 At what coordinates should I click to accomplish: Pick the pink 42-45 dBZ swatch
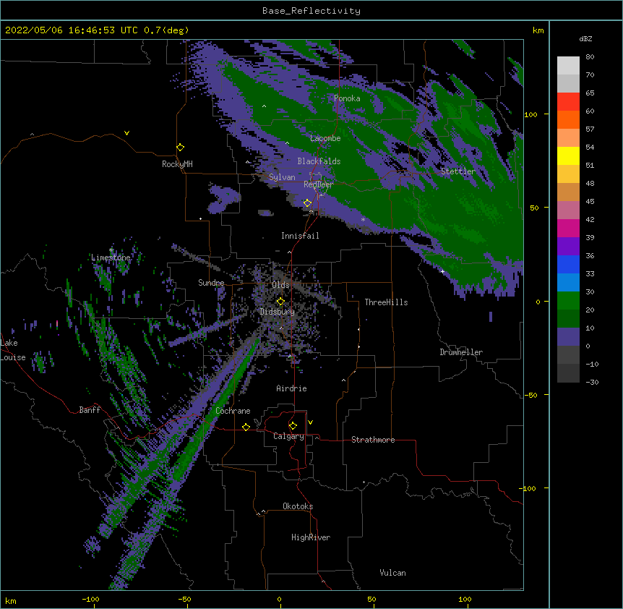point(568,210)
